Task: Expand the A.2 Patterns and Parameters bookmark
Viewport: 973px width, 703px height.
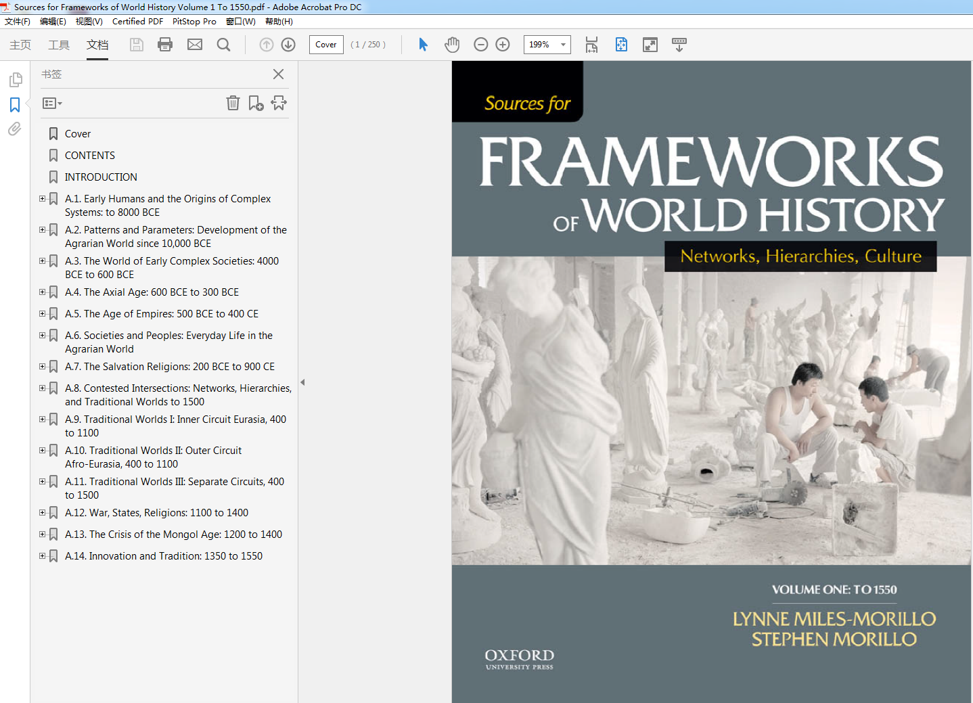Action: coord(42,230)
